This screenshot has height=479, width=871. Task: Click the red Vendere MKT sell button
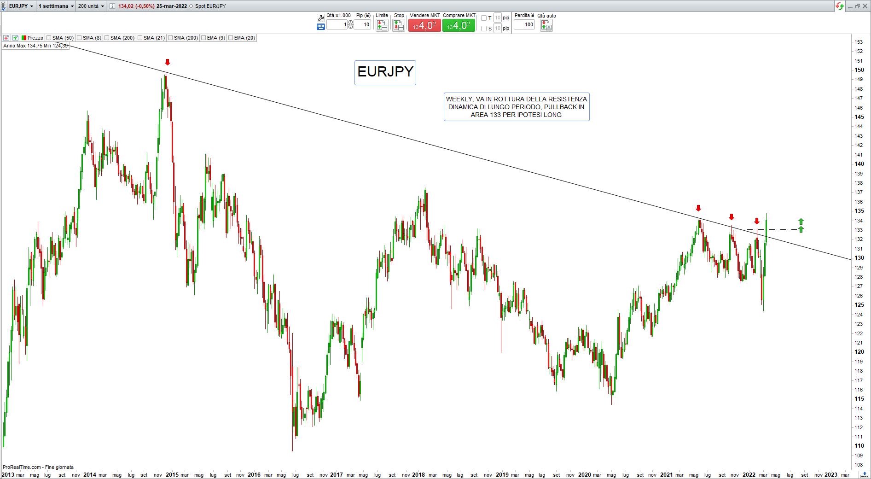(x=424, y=26)
